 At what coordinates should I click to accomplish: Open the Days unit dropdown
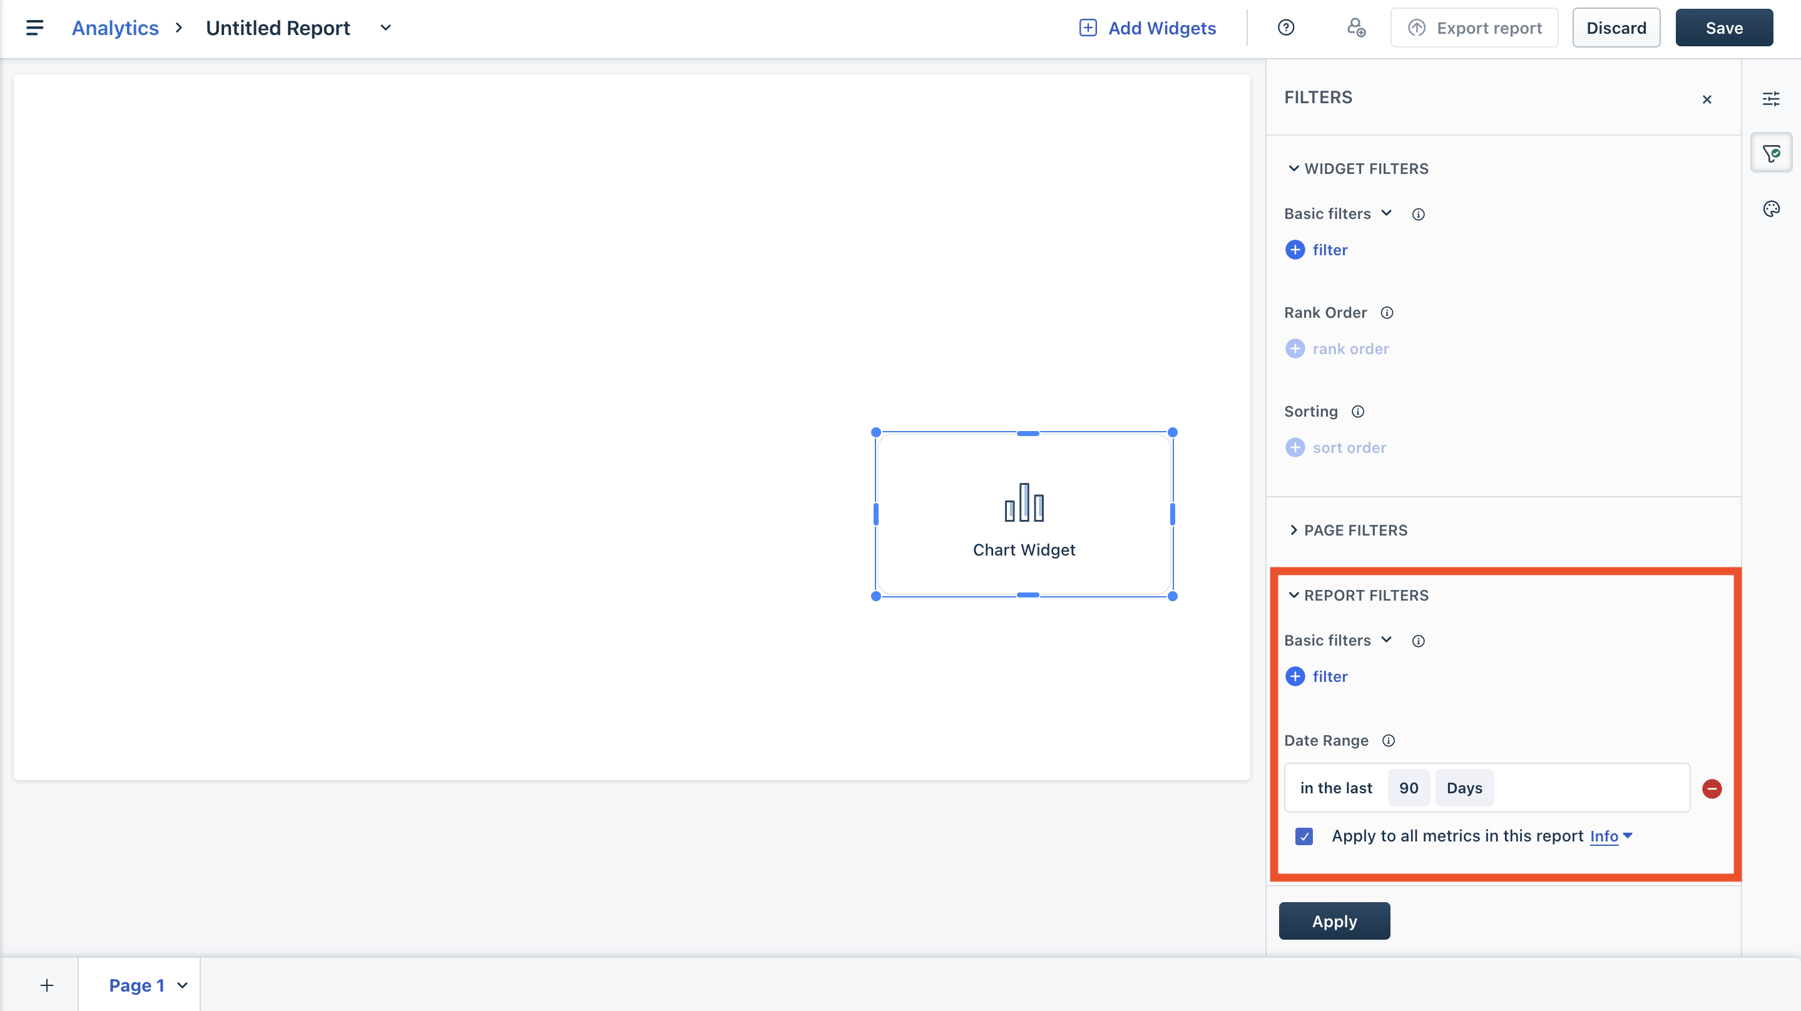1464,788
